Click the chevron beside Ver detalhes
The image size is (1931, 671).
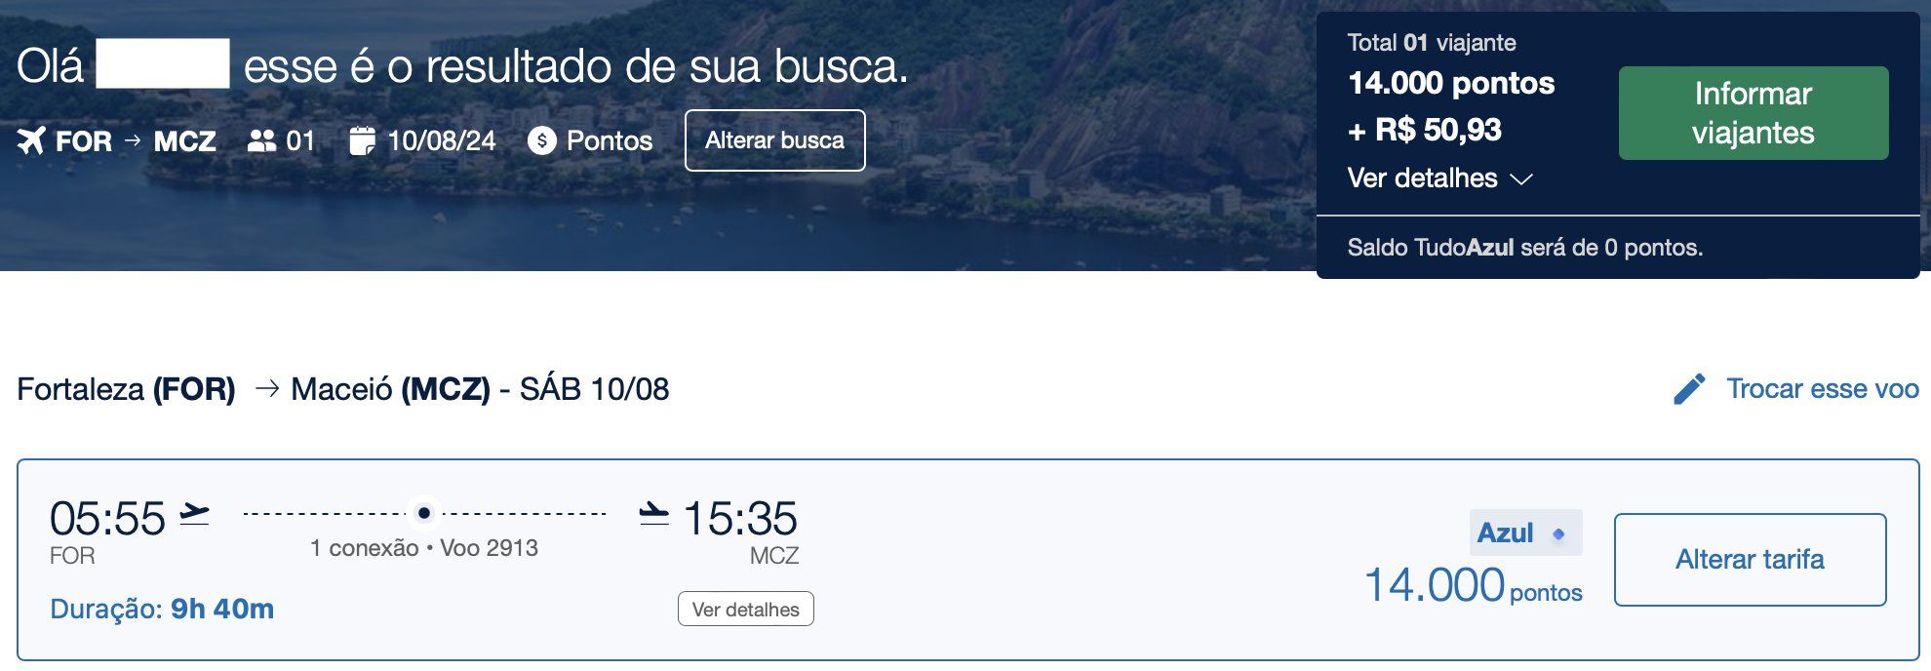(1520, 179)
